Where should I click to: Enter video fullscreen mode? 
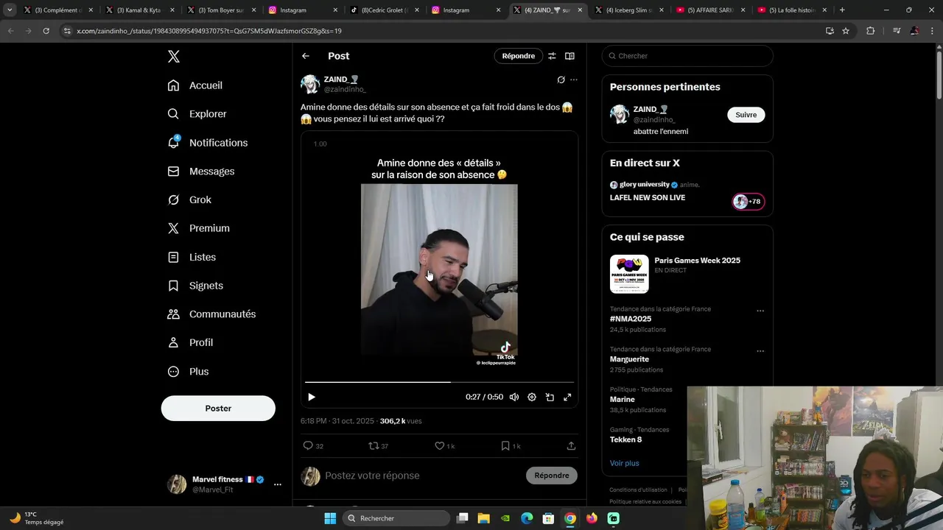click(567, 397)
